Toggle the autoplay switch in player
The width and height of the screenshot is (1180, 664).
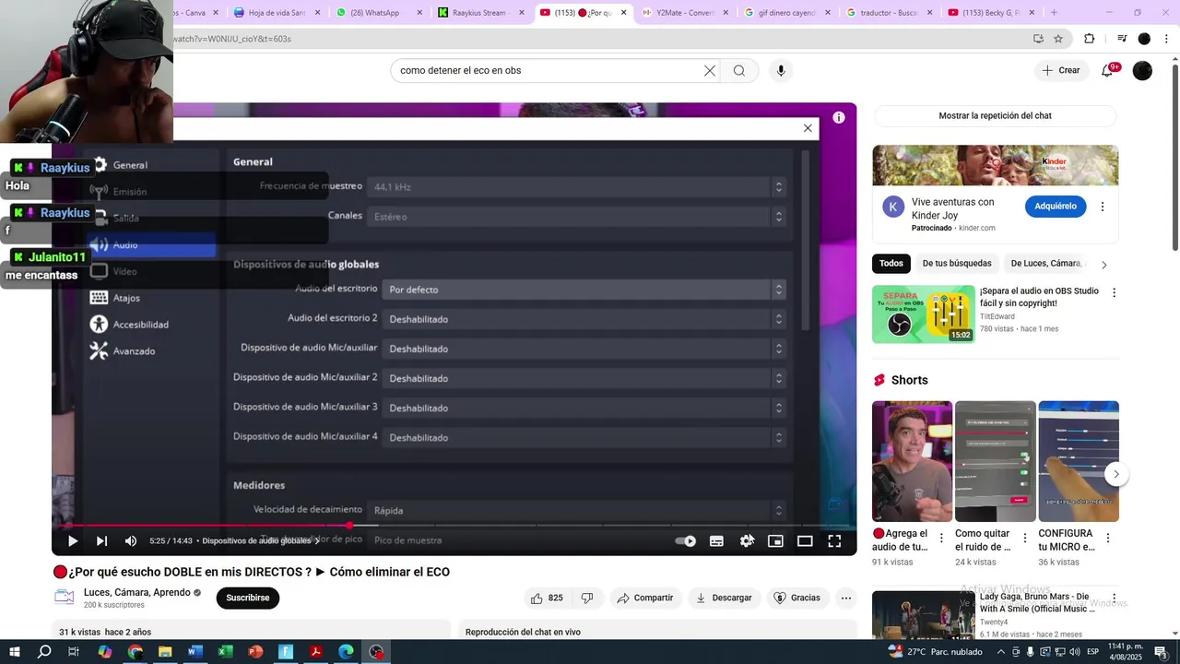coord(685,541)
